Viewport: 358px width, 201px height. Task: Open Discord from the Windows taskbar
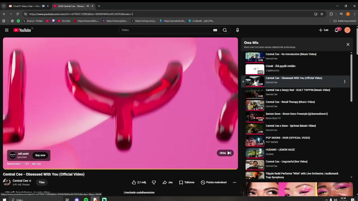click(x=77, y=200)
